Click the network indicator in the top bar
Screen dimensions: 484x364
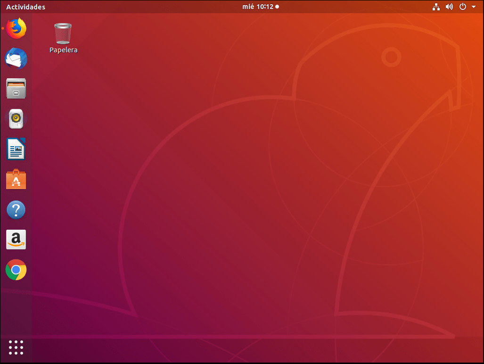tap(436, 7)
